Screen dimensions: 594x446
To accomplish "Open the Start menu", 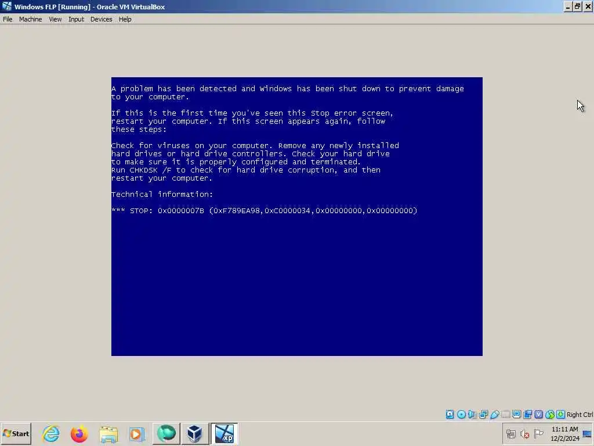I will click(16, 433).
